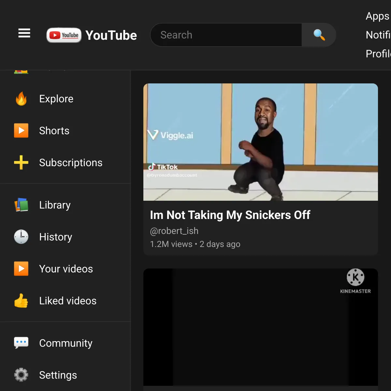
Task: Open the Explore section with the flame icon
Action: pos(56,99)
